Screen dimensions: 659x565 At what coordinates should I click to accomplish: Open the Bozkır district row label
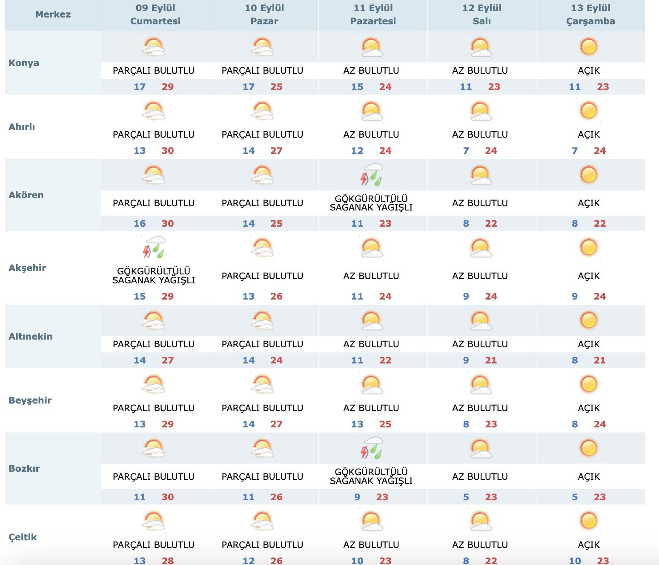(24, 468)
